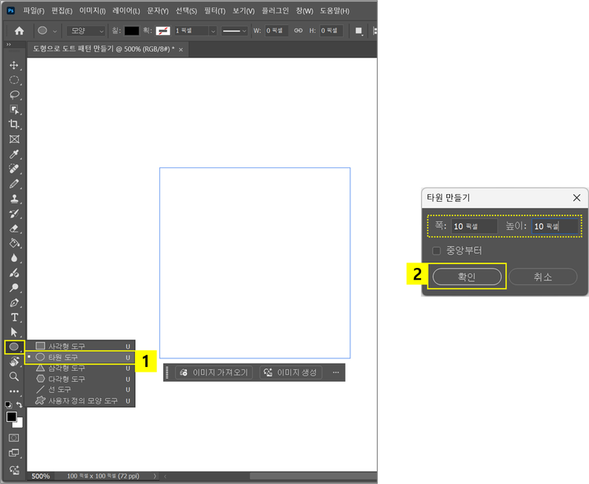This screenshot has height=484, width=589.
Task: Open path operations dropdown
Action: 359,31
